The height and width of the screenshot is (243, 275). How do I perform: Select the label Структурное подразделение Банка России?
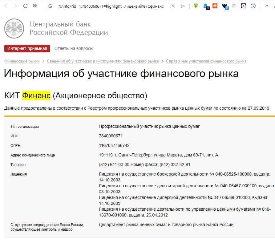(x=47, y=227)
